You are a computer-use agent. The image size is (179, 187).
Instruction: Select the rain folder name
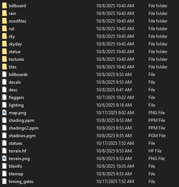pos(12,13)
